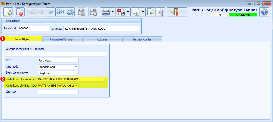Switch to the Parametre Tanımları tab
This screenshot has height=122, width=273.
62,39
